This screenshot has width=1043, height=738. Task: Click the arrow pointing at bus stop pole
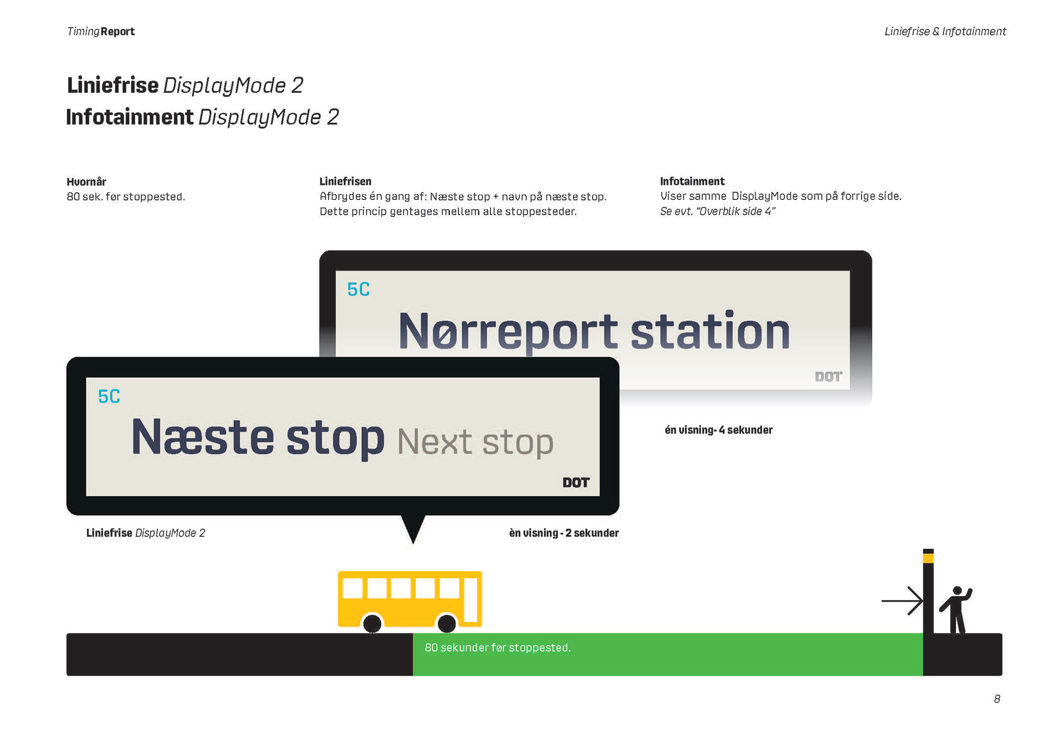[x=902, y=601]
